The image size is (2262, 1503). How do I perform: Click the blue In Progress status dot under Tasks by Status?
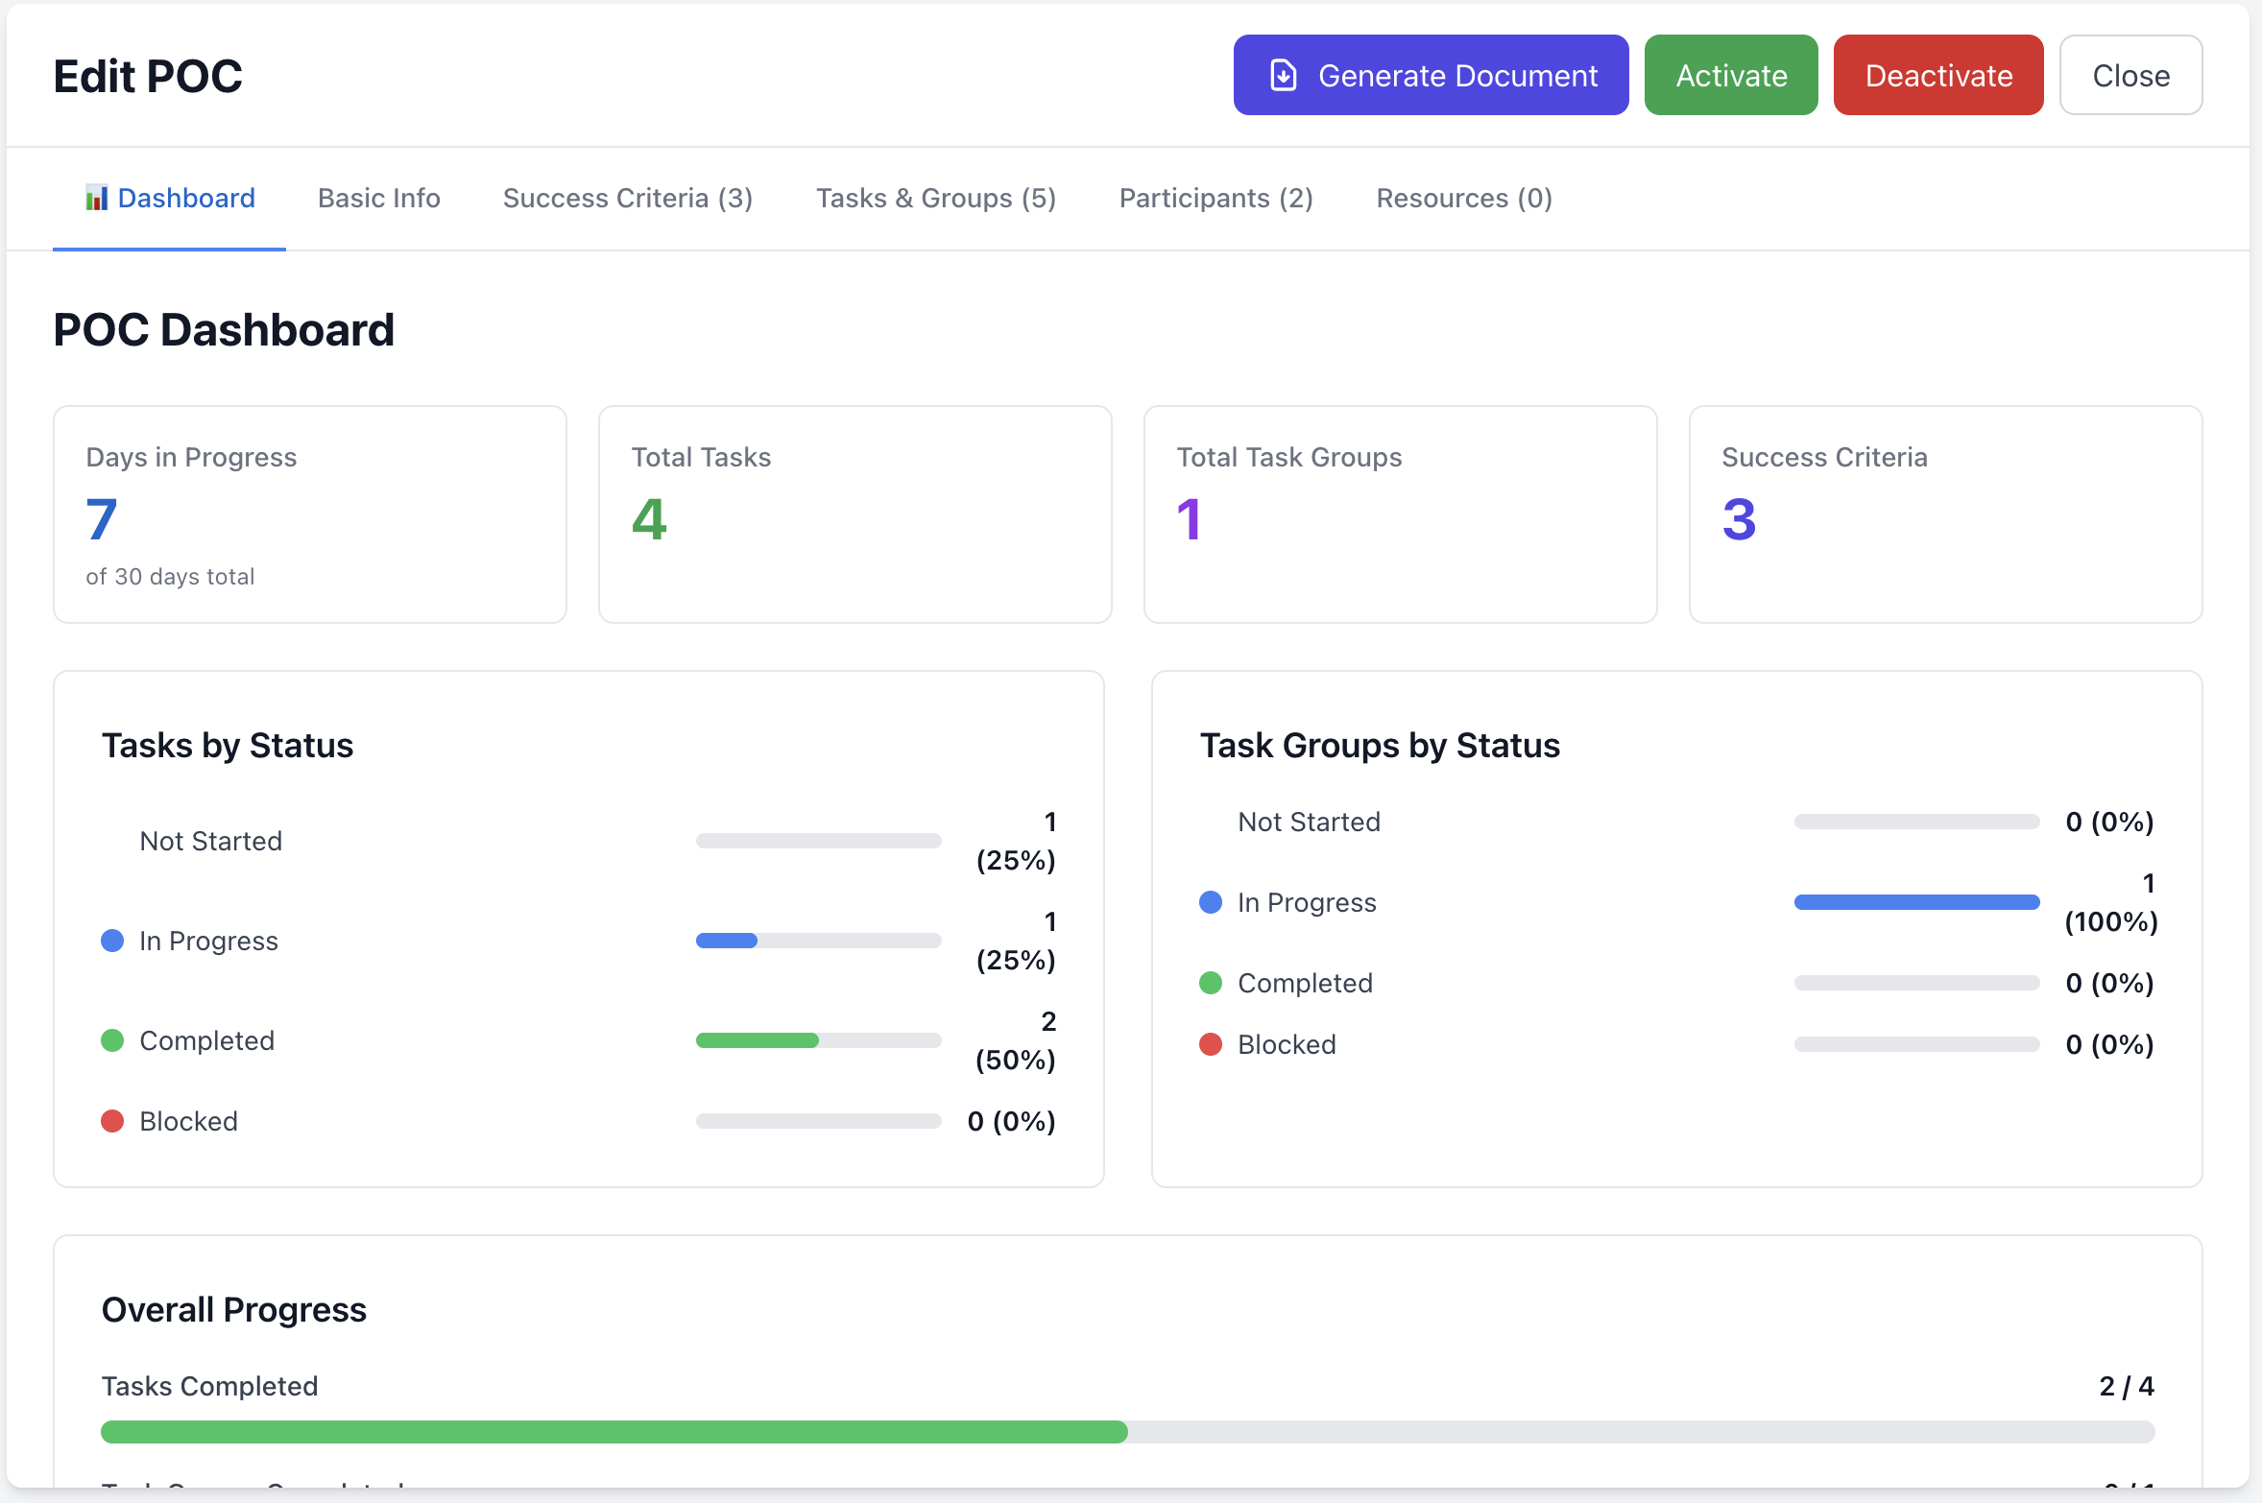[x=112, y=941]
